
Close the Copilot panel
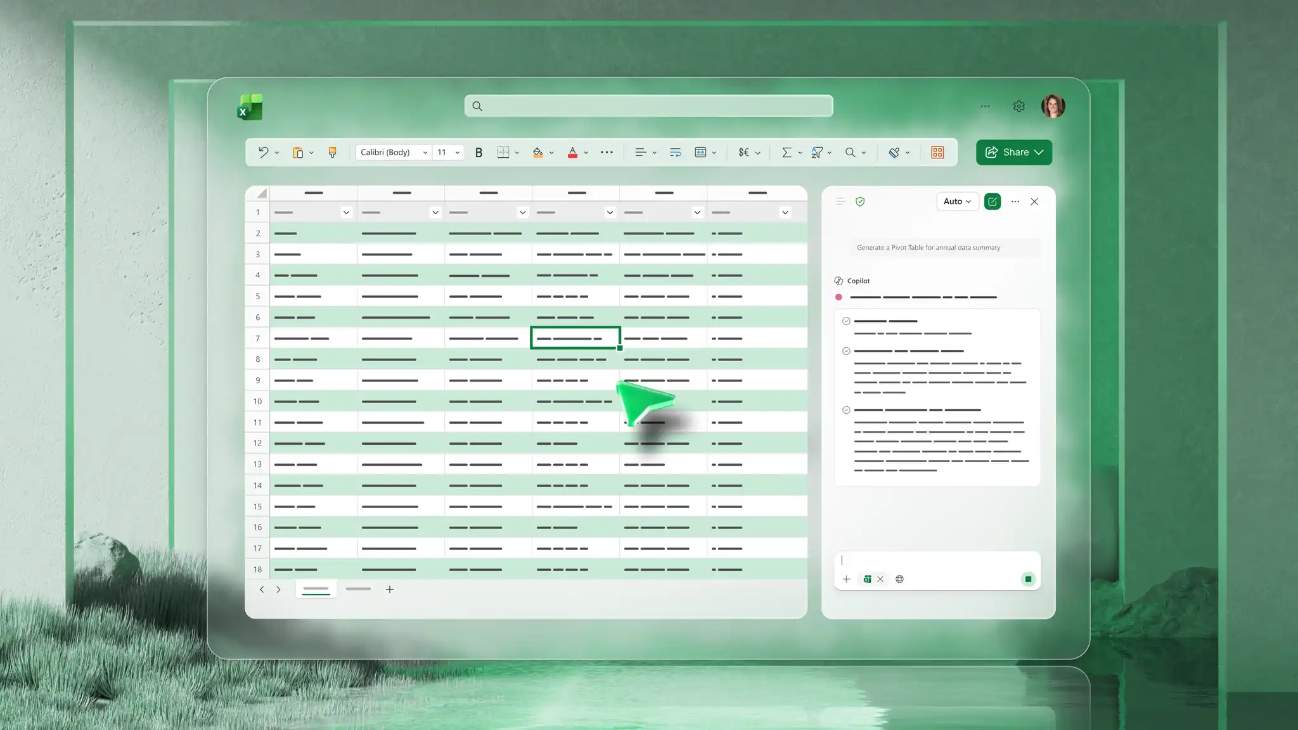pyautogui.click(x=1034, y=202)
